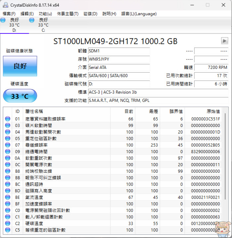Image resolution: width=232 pixels, height=238 pixels.
Task: Click status icon for attribute BF
Action: coord(8,204)
